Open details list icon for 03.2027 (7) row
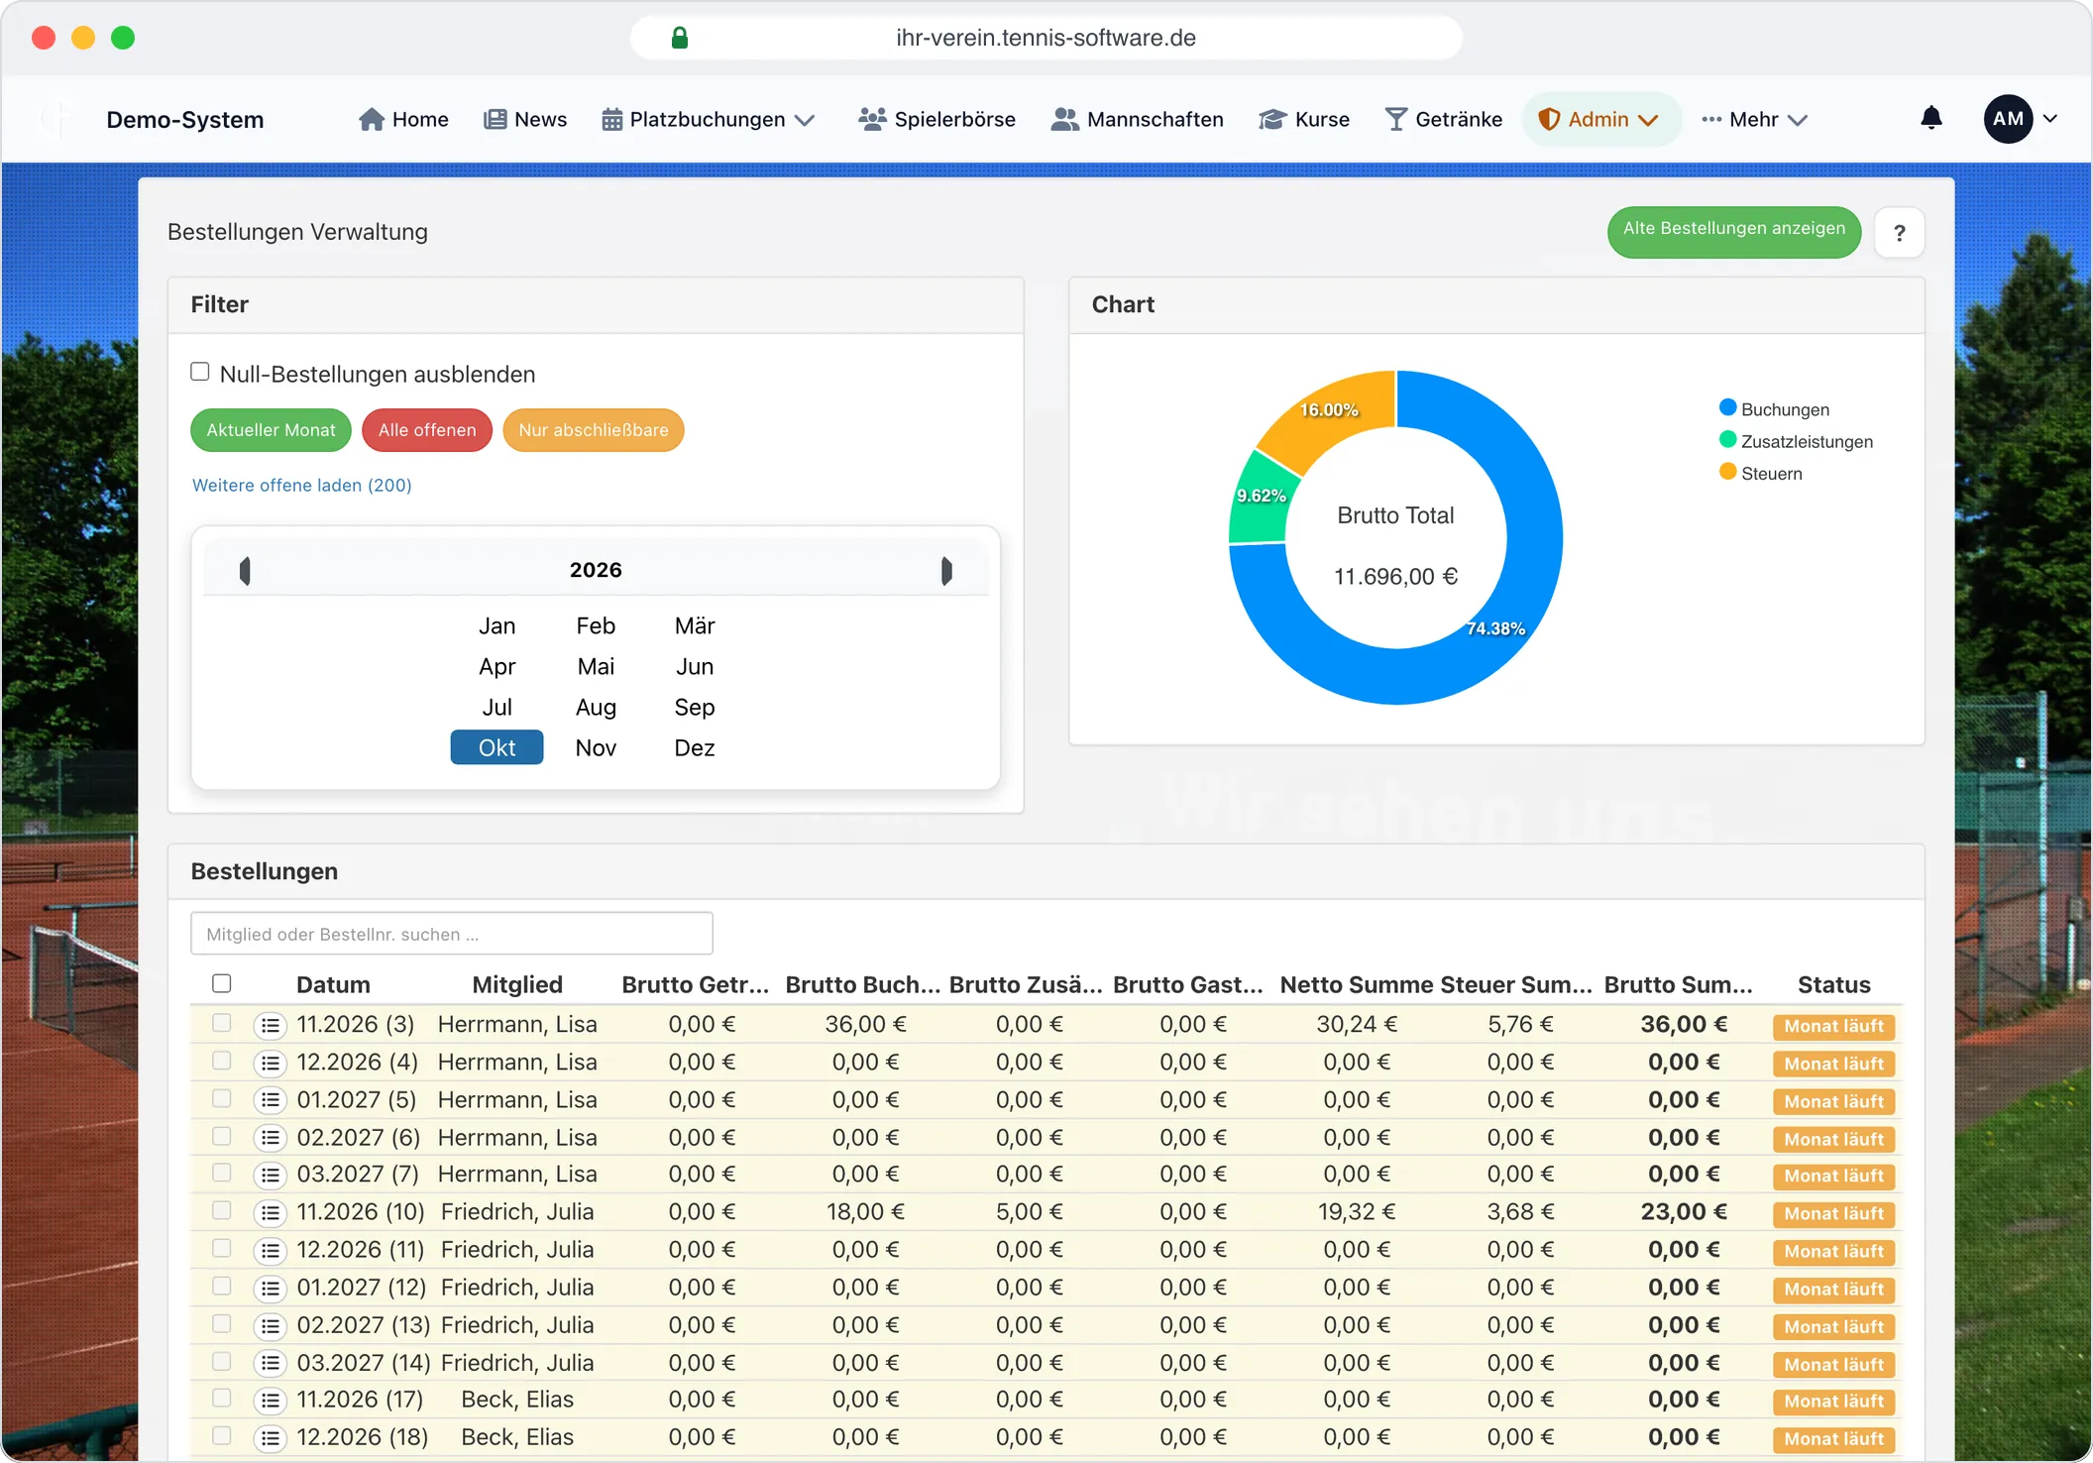Image resolution: width=2093 pixels, height=1463 pixels. pos(270,1175)
